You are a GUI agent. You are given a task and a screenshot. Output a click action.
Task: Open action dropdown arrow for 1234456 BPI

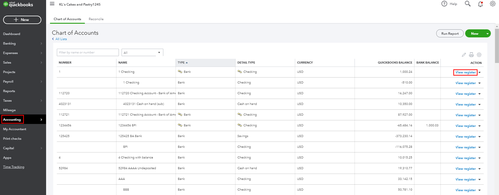[480, 126]
